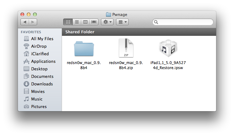Open Pictures in the Favorites sidebar
The height and width of the screenshot is (136, 234).
pyautogui.click(x=39, y=106)
